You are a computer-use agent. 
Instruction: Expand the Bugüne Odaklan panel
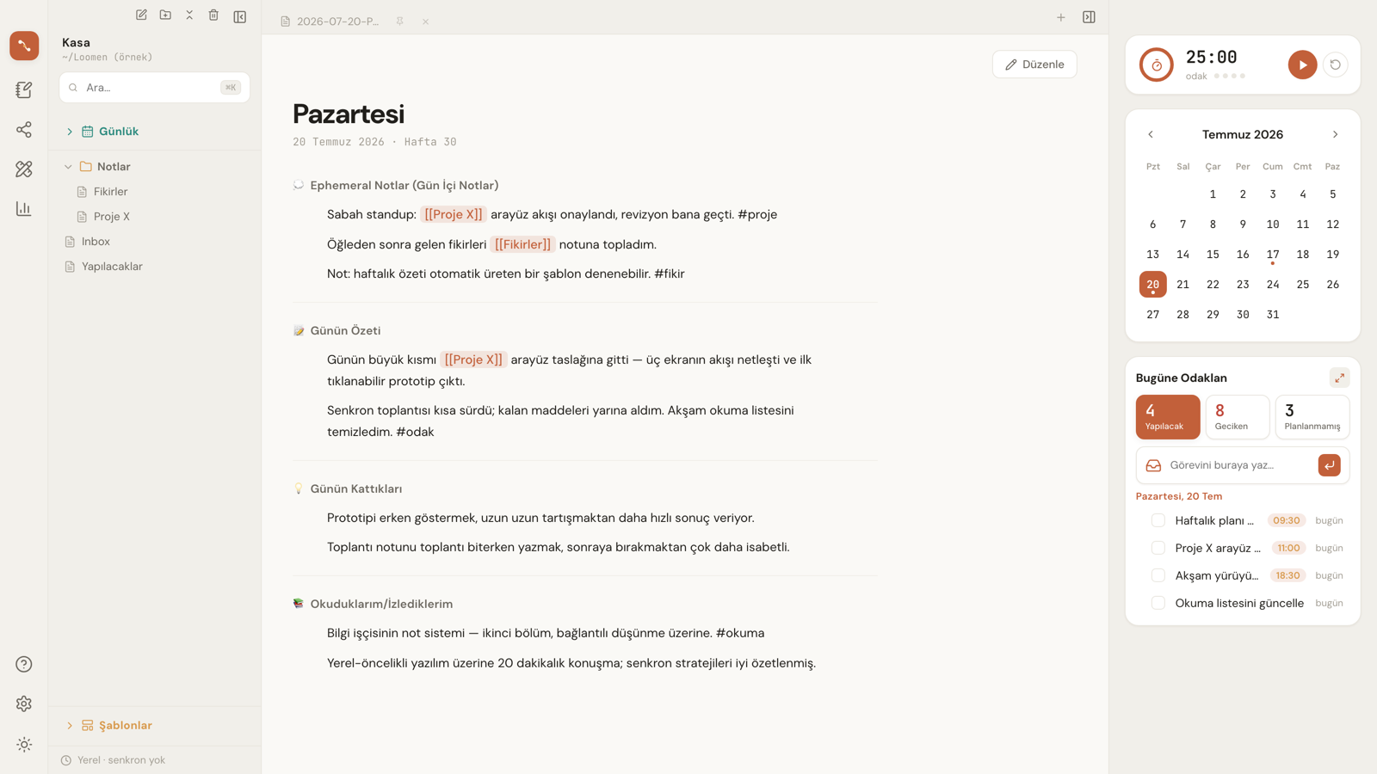pos(1339,378)
